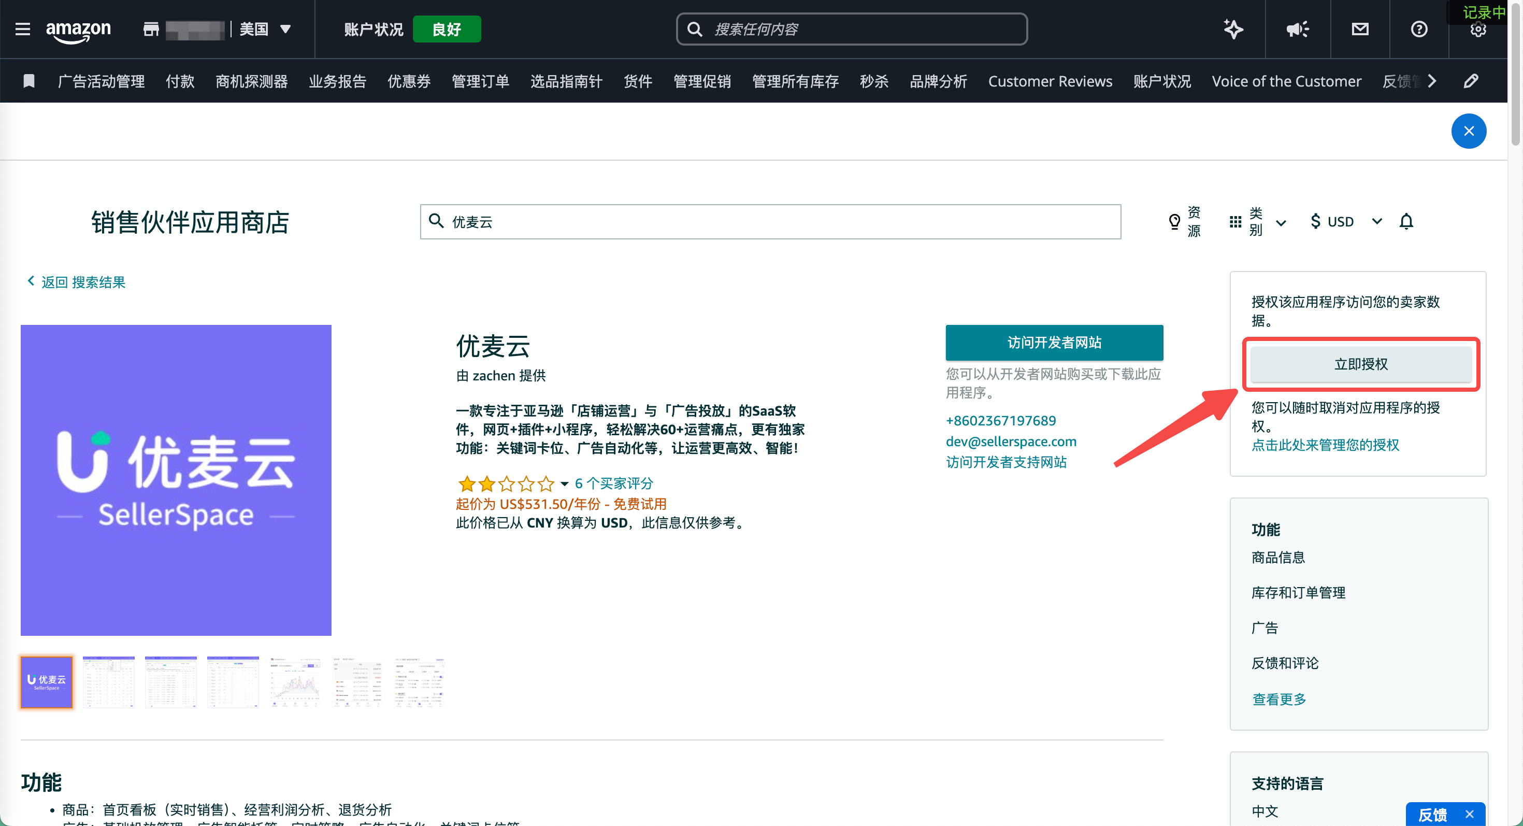Focus the top 搜索任何内容 search field
Image resolution: width=1523 pixels, height=826 pixels.
[x=851, y=29]
